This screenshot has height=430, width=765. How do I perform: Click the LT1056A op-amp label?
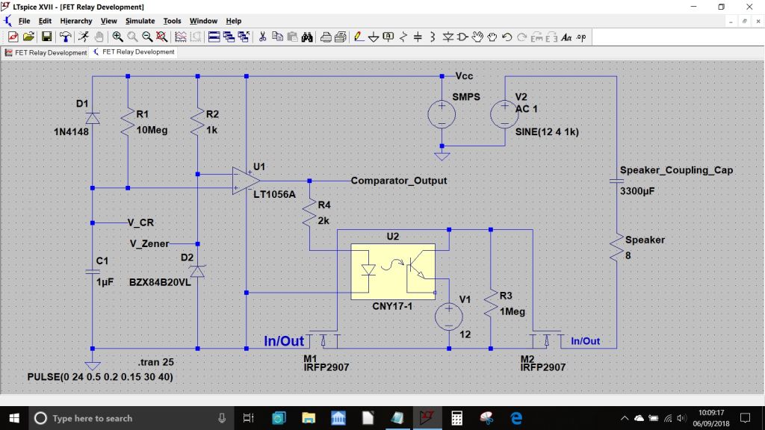coord(275,194)
